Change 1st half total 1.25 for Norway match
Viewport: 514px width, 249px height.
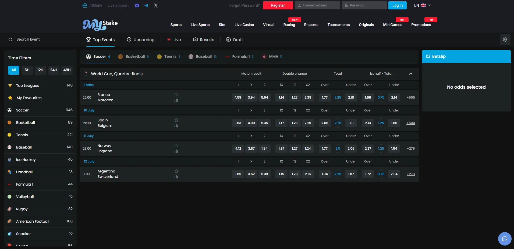(x=381, y=149)
